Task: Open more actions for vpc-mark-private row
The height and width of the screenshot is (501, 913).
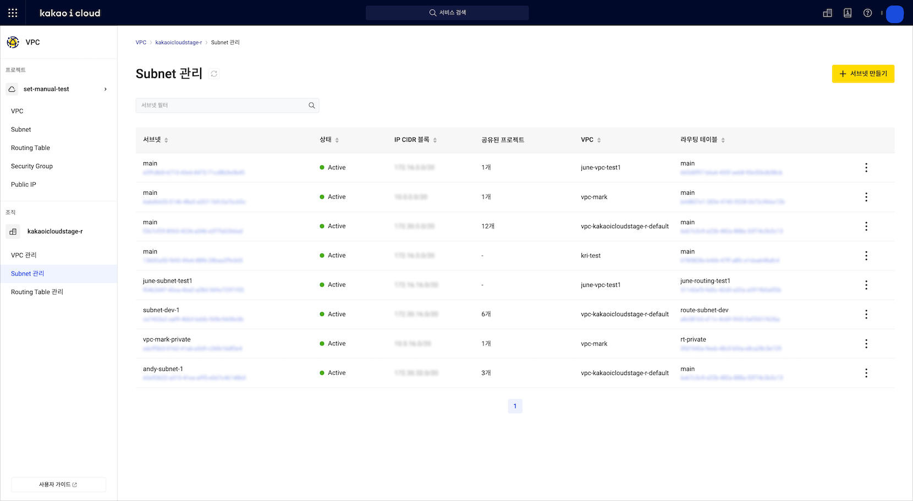Action: 866,344
